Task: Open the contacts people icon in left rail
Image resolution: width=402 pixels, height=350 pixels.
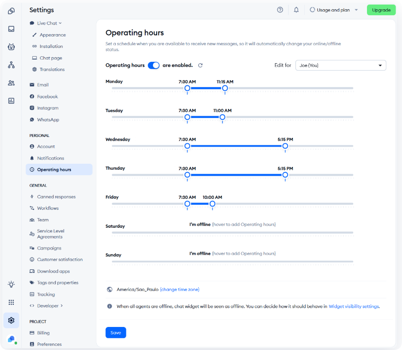Action: (11, 83)
